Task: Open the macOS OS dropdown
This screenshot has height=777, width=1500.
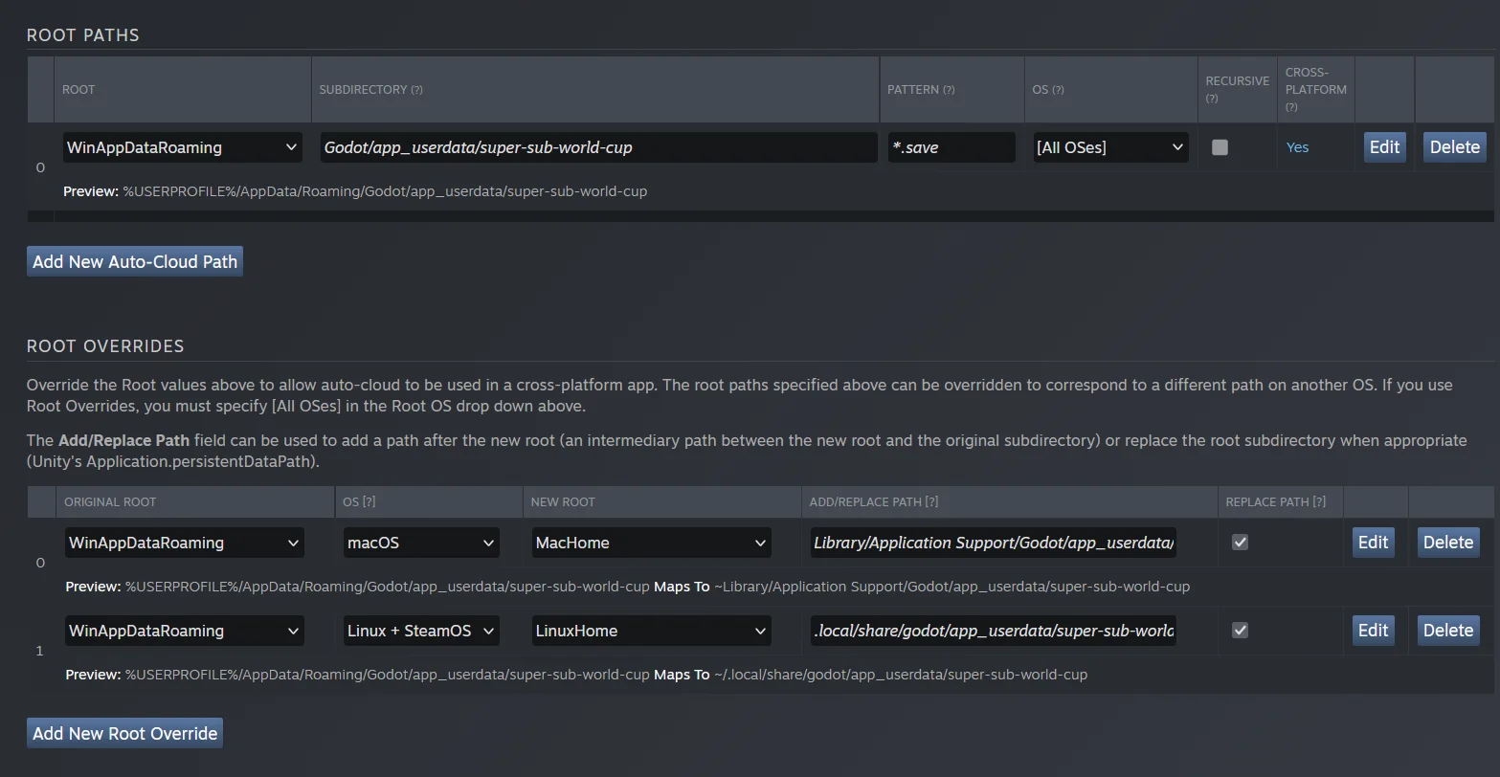Action: pos(421,543)
